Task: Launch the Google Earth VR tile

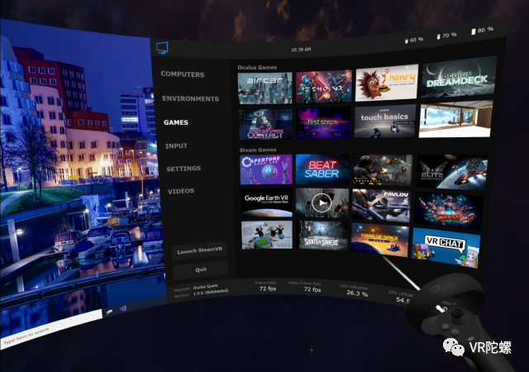Action: point(266,203)
